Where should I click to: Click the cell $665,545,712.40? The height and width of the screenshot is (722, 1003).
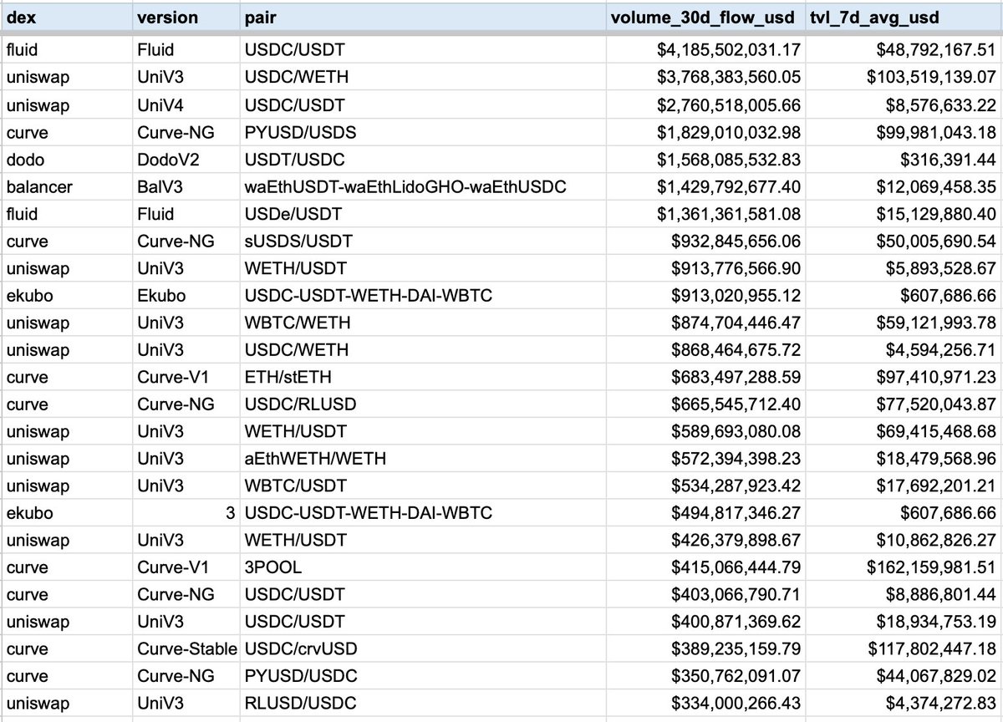point(707,404)
